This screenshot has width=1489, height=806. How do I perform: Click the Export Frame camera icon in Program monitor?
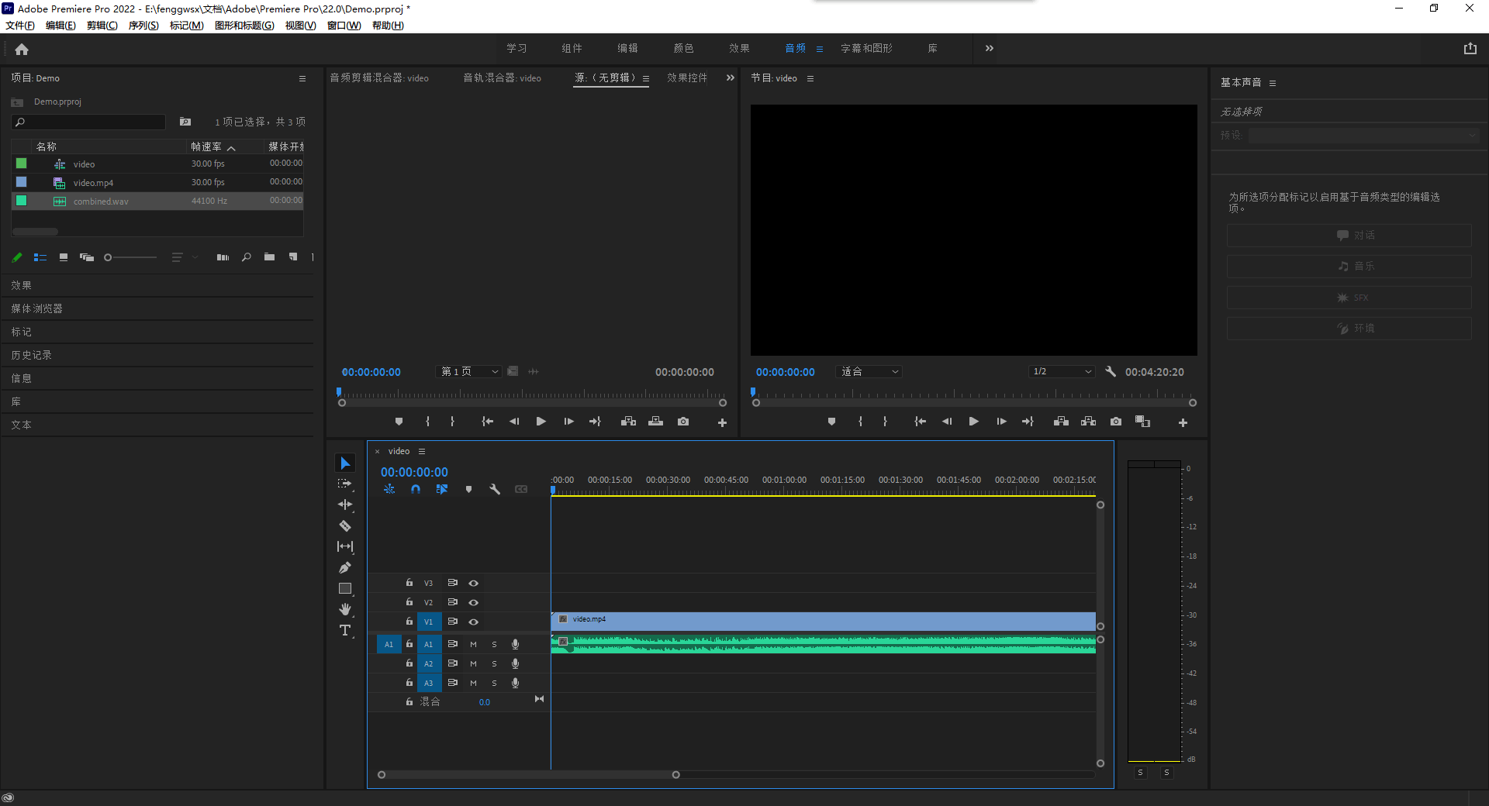pyautogui.click(x=1115, y=422)
